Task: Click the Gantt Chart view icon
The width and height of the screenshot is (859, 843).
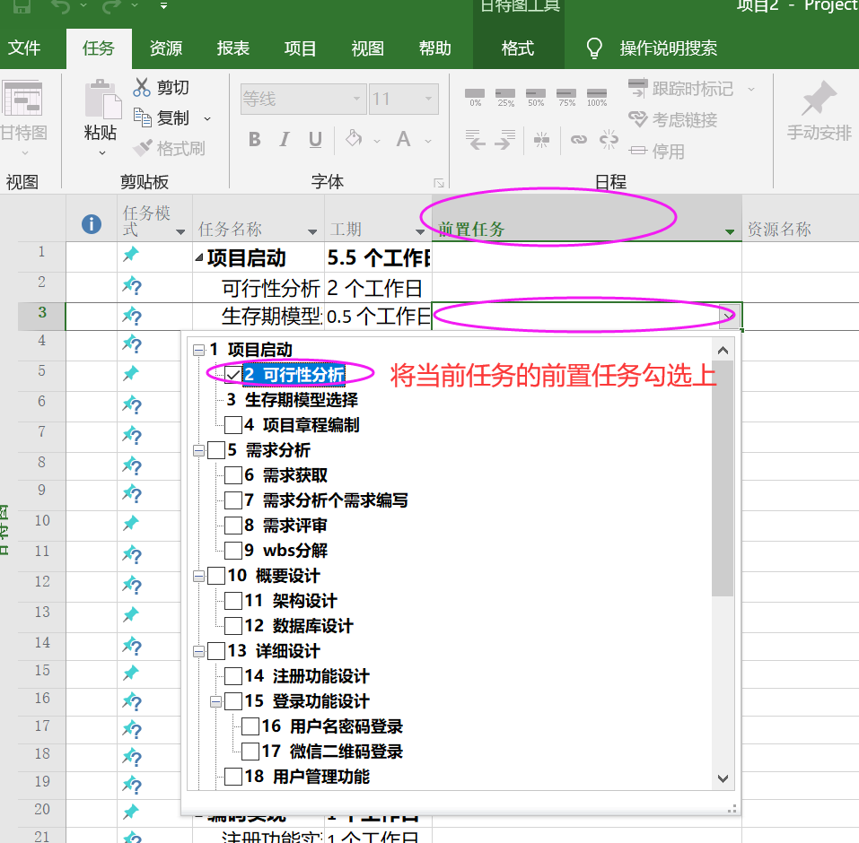Action: 22,98
